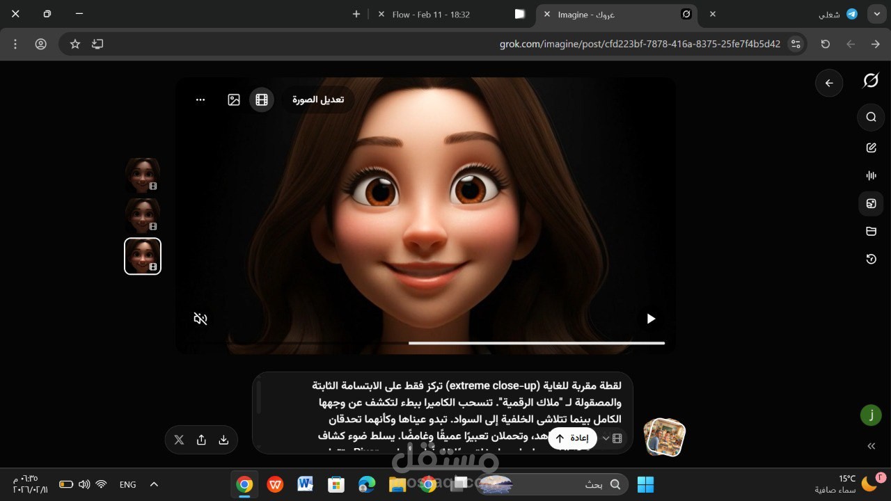This screenshot has width=891, height=501.
Task: Open search in the Grok sidebar
Action: [871, 117]
